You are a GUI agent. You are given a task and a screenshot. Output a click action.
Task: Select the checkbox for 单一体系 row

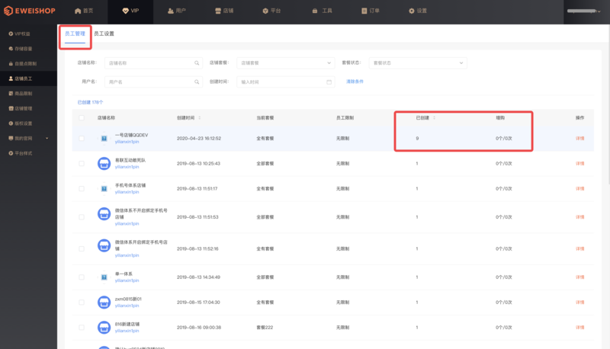[x=82, y=277]
